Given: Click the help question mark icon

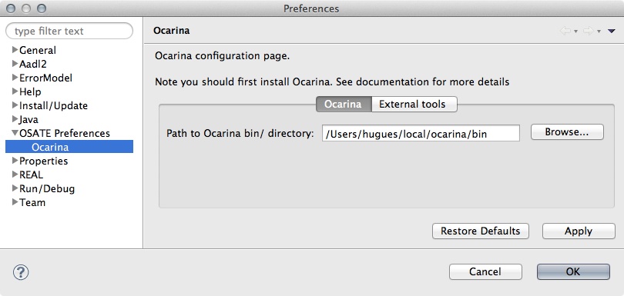Looking at the screenshot, I should tap(21, 273).
